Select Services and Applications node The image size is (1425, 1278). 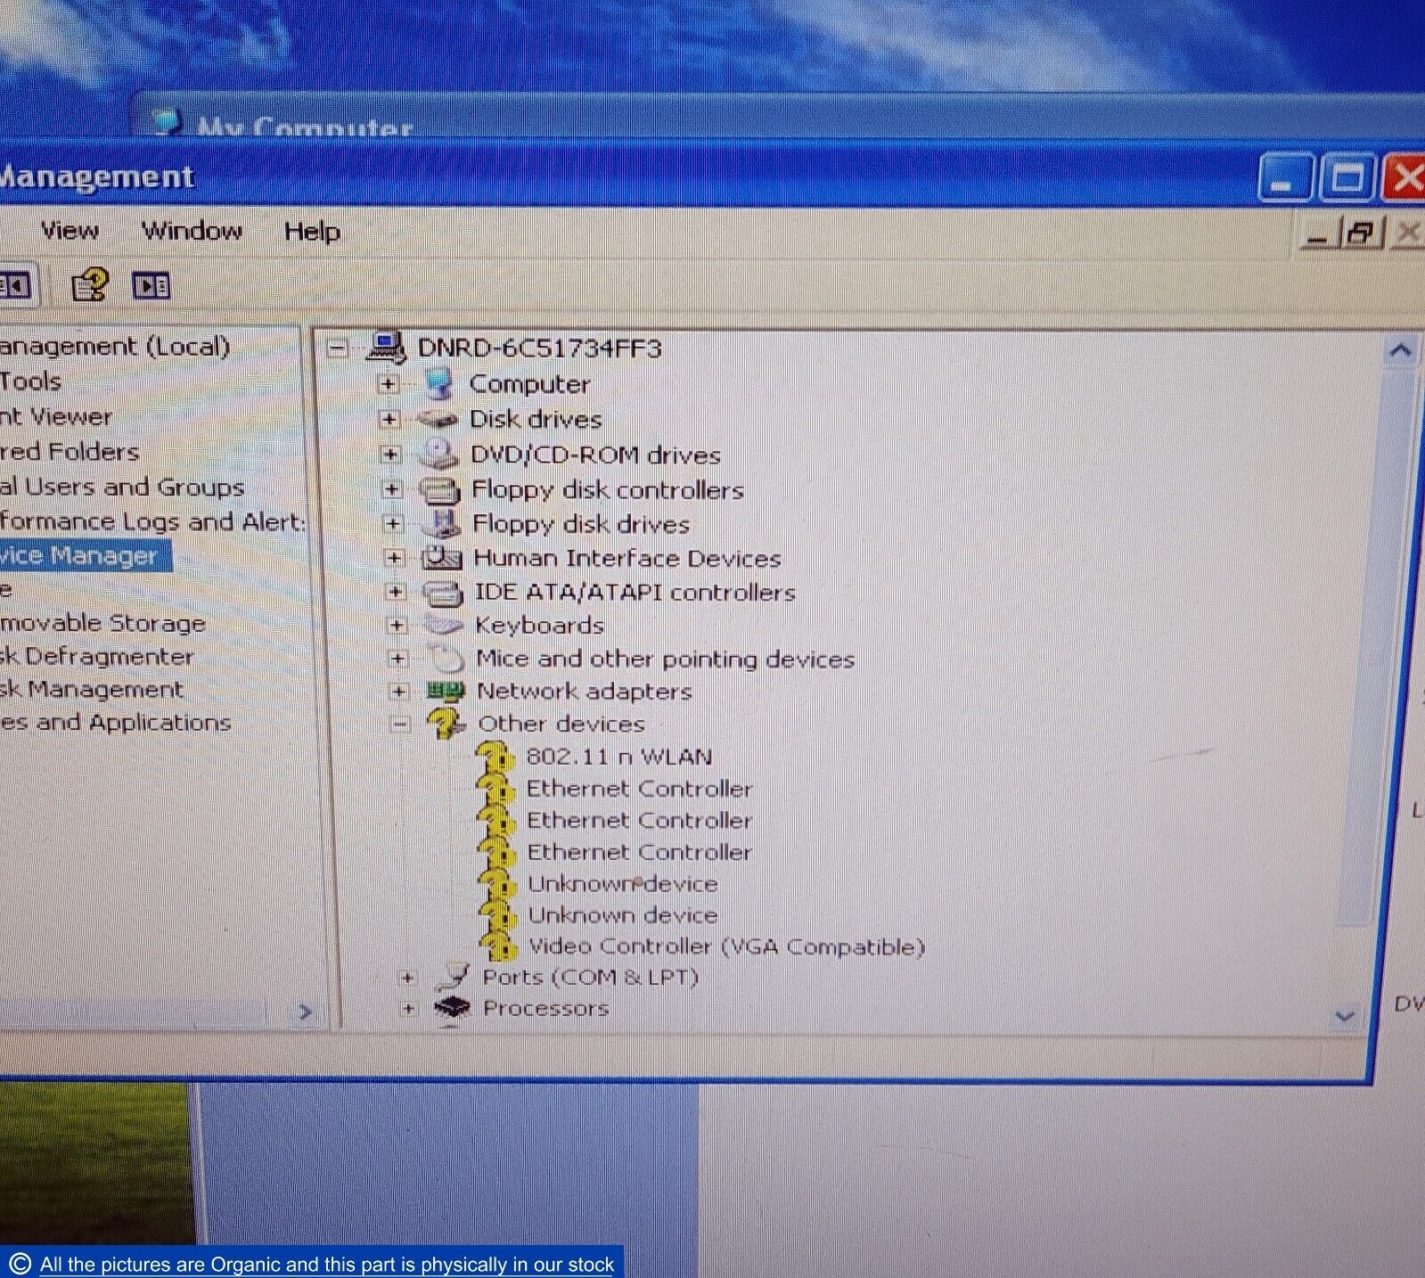pyautogui.click(x=115, y=723)
